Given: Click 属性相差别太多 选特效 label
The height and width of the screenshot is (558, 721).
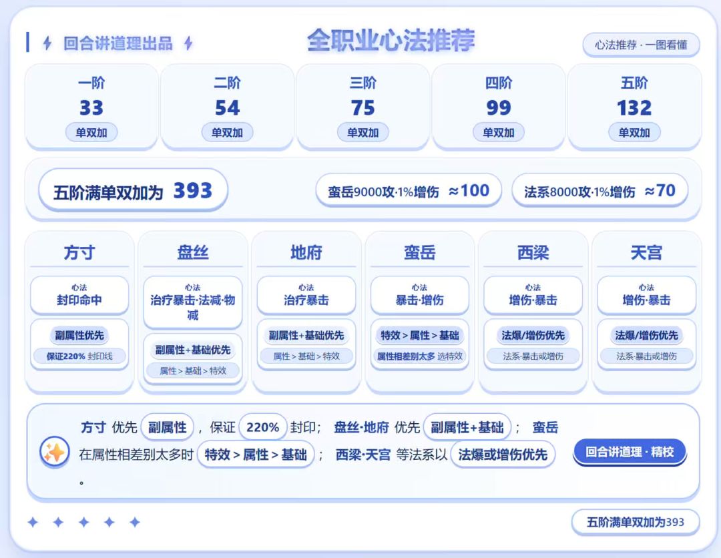Looking at the screenshot, I should click(419, 356).
